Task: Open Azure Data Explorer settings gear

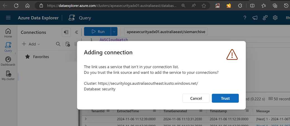Action: point(275,18)
